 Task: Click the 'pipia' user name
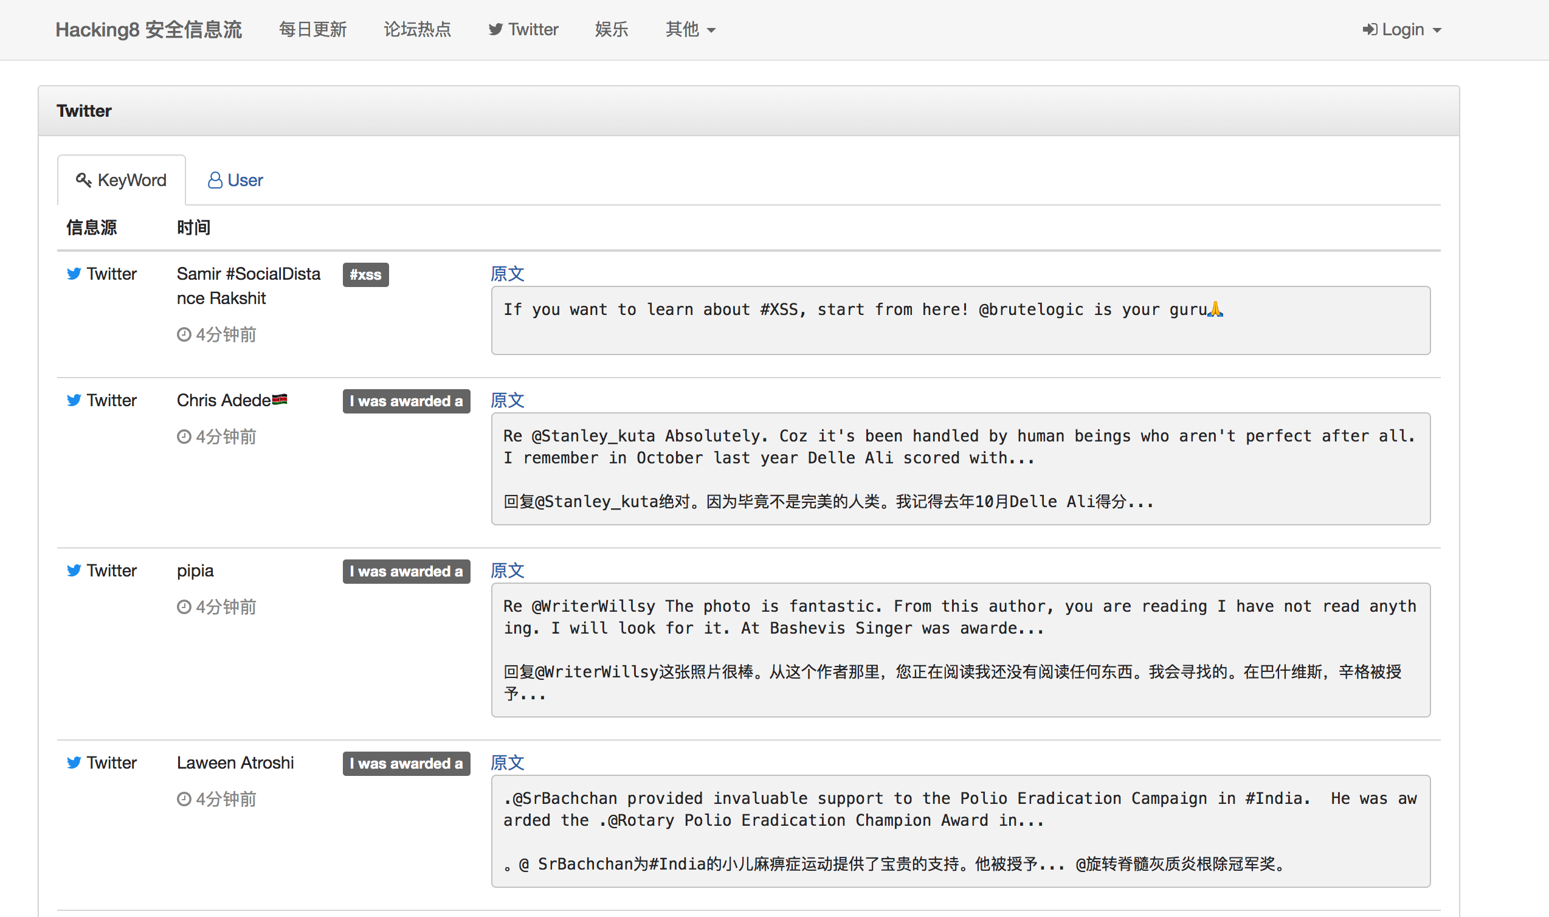[x=195, y=570]
